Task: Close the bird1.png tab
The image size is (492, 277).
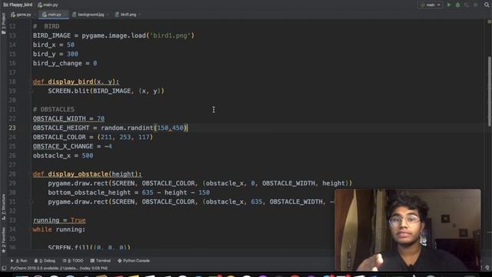Action: click(139, 15)
